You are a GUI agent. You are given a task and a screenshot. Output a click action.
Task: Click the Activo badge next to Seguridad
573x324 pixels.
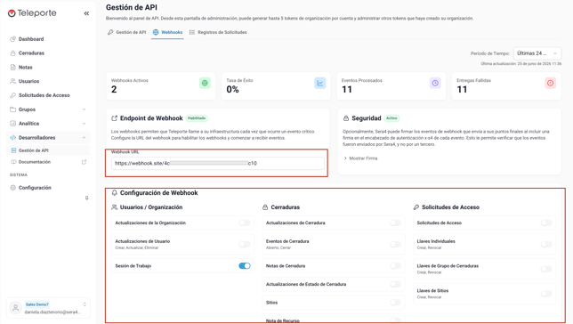pos(391,118)
